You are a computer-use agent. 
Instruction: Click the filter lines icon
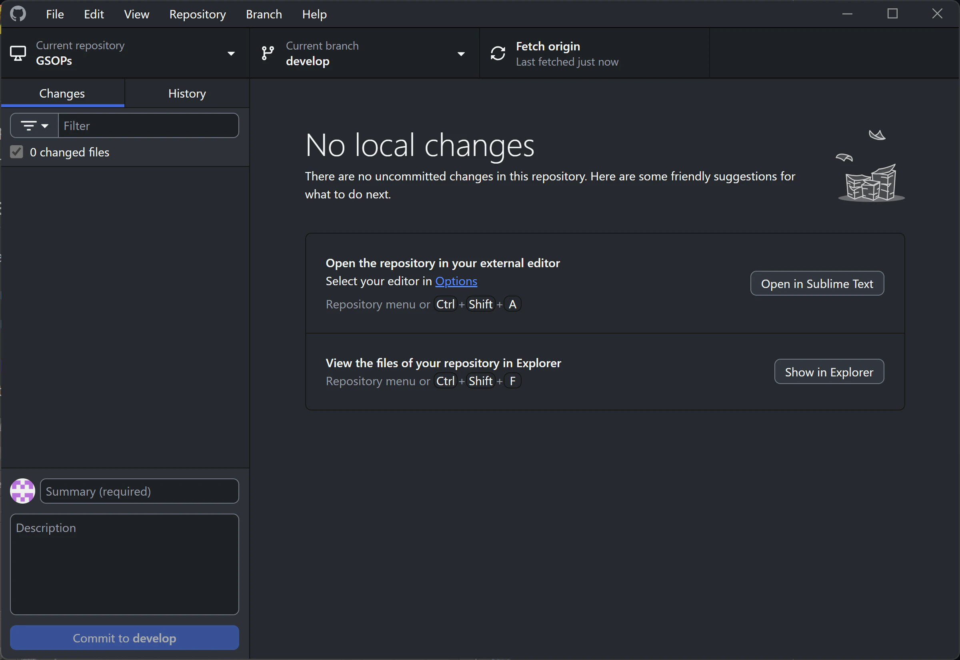pyautogui.click(x=28, y=126)
